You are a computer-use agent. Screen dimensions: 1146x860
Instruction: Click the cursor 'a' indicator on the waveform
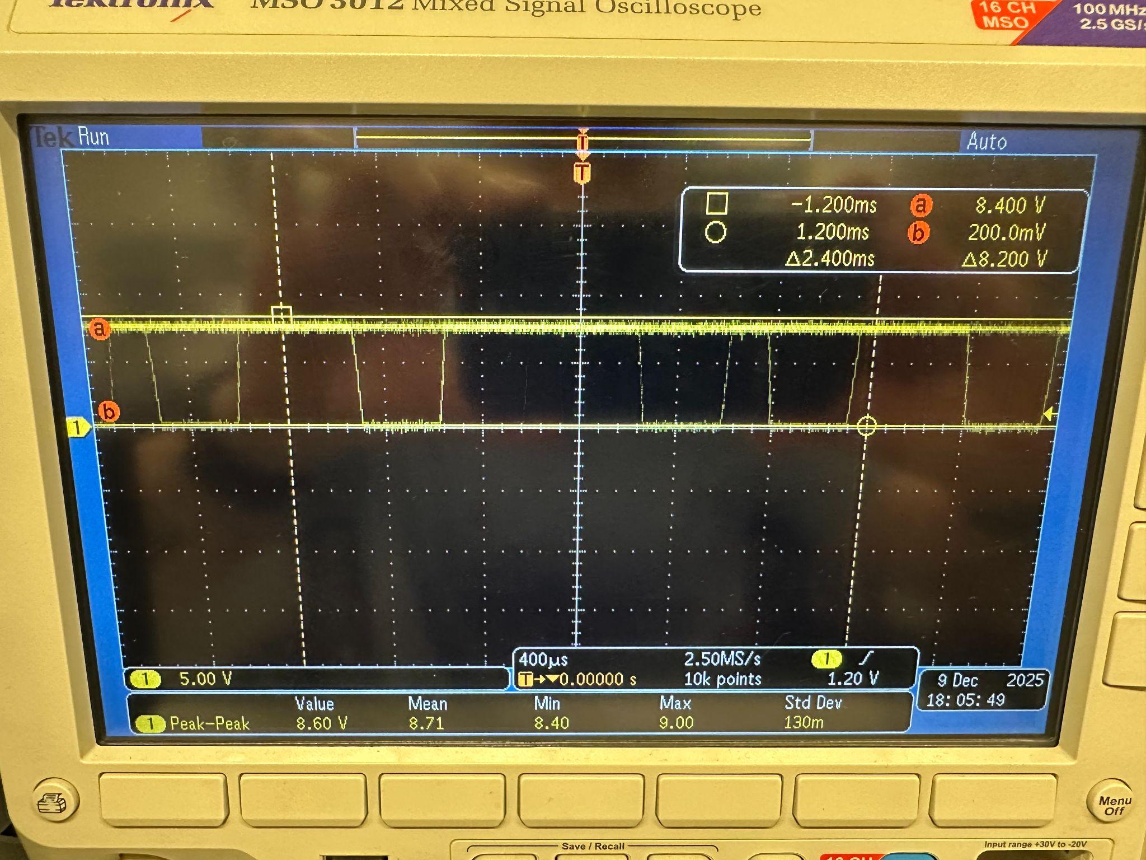99,328
